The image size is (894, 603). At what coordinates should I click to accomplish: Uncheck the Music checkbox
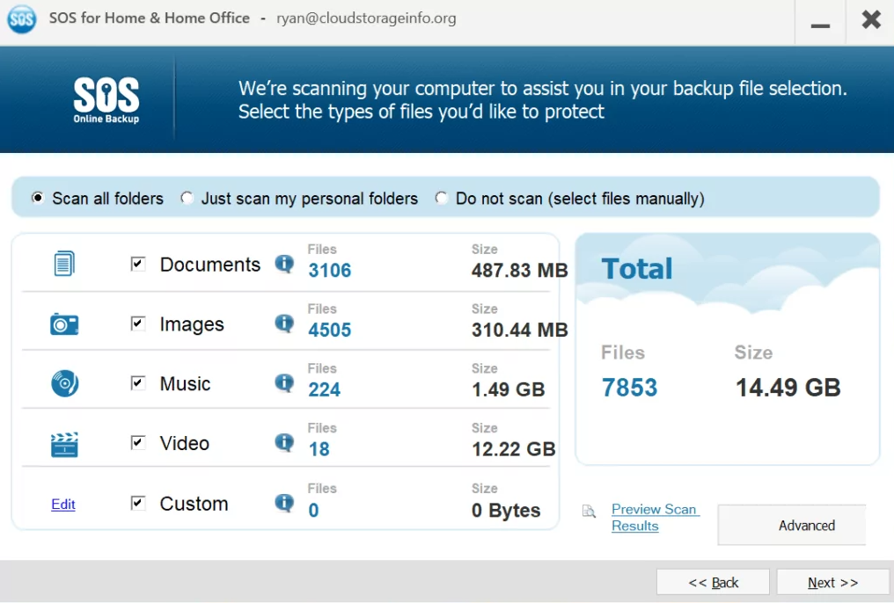click(x=137, y=382)
